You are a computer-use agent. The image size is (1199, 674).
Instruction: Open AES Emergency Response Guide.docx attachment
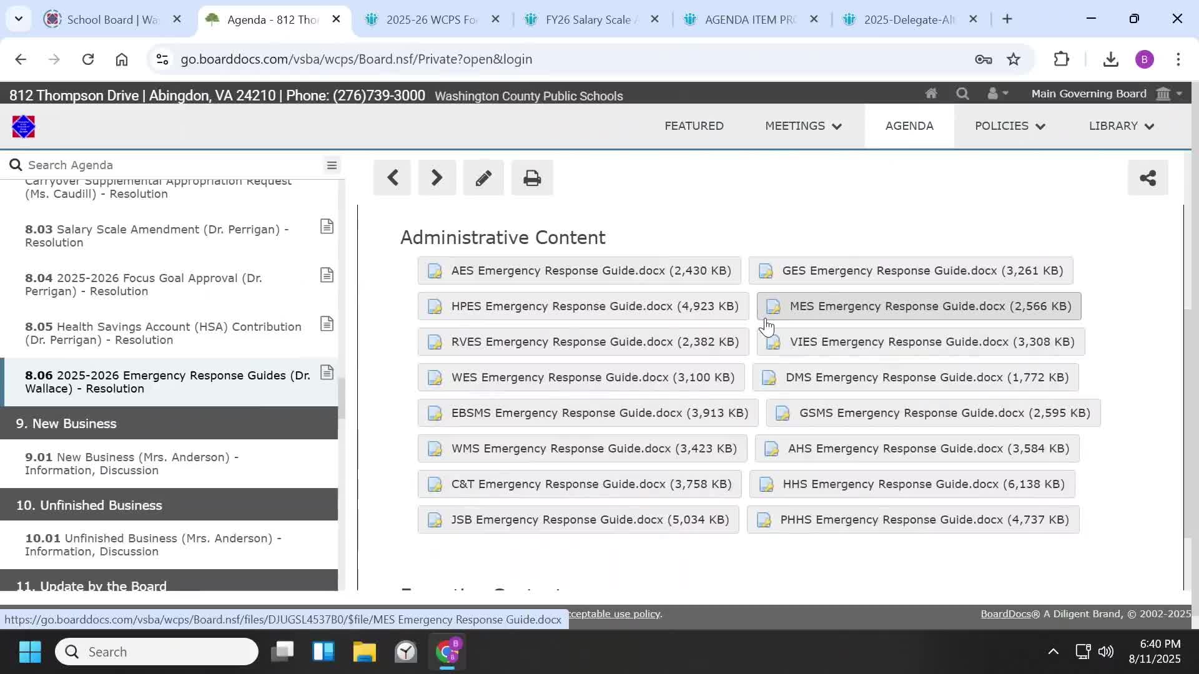click(x=579, y=271)
